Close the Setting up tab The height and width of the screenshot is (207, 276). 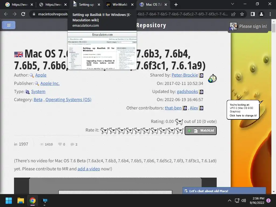coord(99,5)
